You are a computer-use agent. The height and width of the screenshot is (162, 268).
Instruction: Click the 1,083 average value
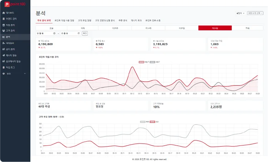[x=214, y=44]
